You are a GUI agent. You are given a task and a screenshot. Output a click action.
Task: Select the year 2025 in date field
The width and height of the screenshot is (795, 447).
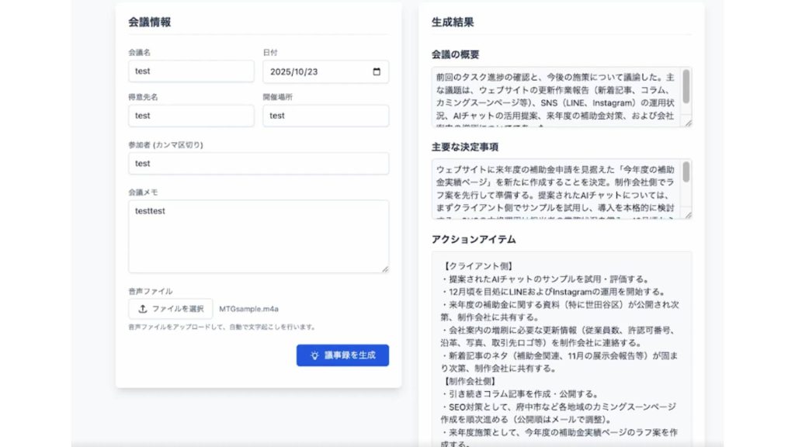[280, 71]
